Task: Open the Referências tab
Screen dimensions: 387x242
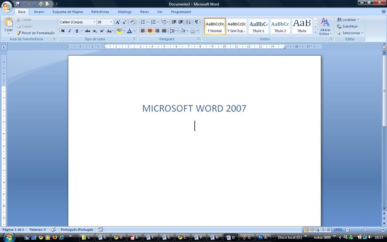Action: point(100,12)
